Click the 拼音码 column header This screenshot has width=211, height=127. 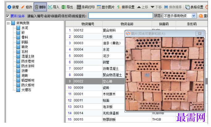pos(164,24)
